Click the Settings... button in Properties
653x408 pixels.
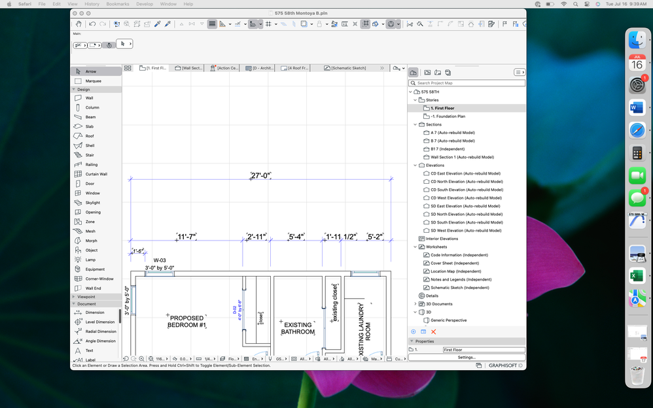pyautogui.click(x=467, y=358)
